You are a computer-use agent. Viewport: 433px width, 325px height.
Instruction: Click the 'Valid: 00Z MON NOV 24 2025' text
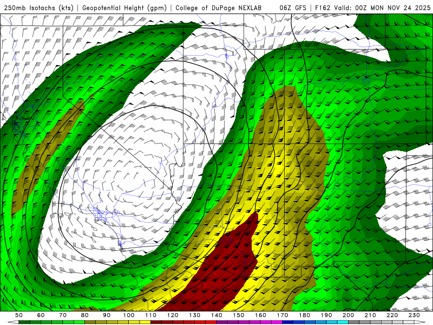tap(382, 8)
